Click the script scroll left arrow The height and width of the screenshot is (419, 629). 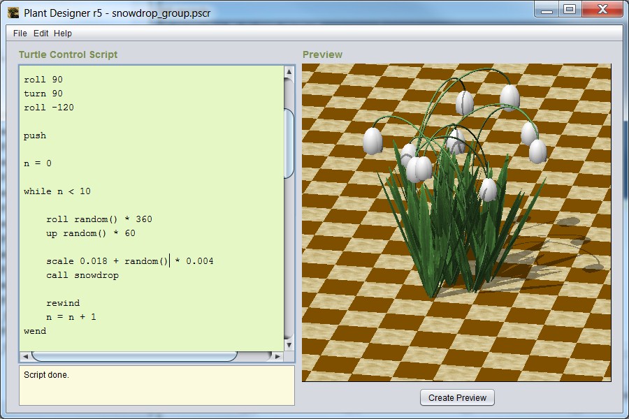(x=25, y=356)
